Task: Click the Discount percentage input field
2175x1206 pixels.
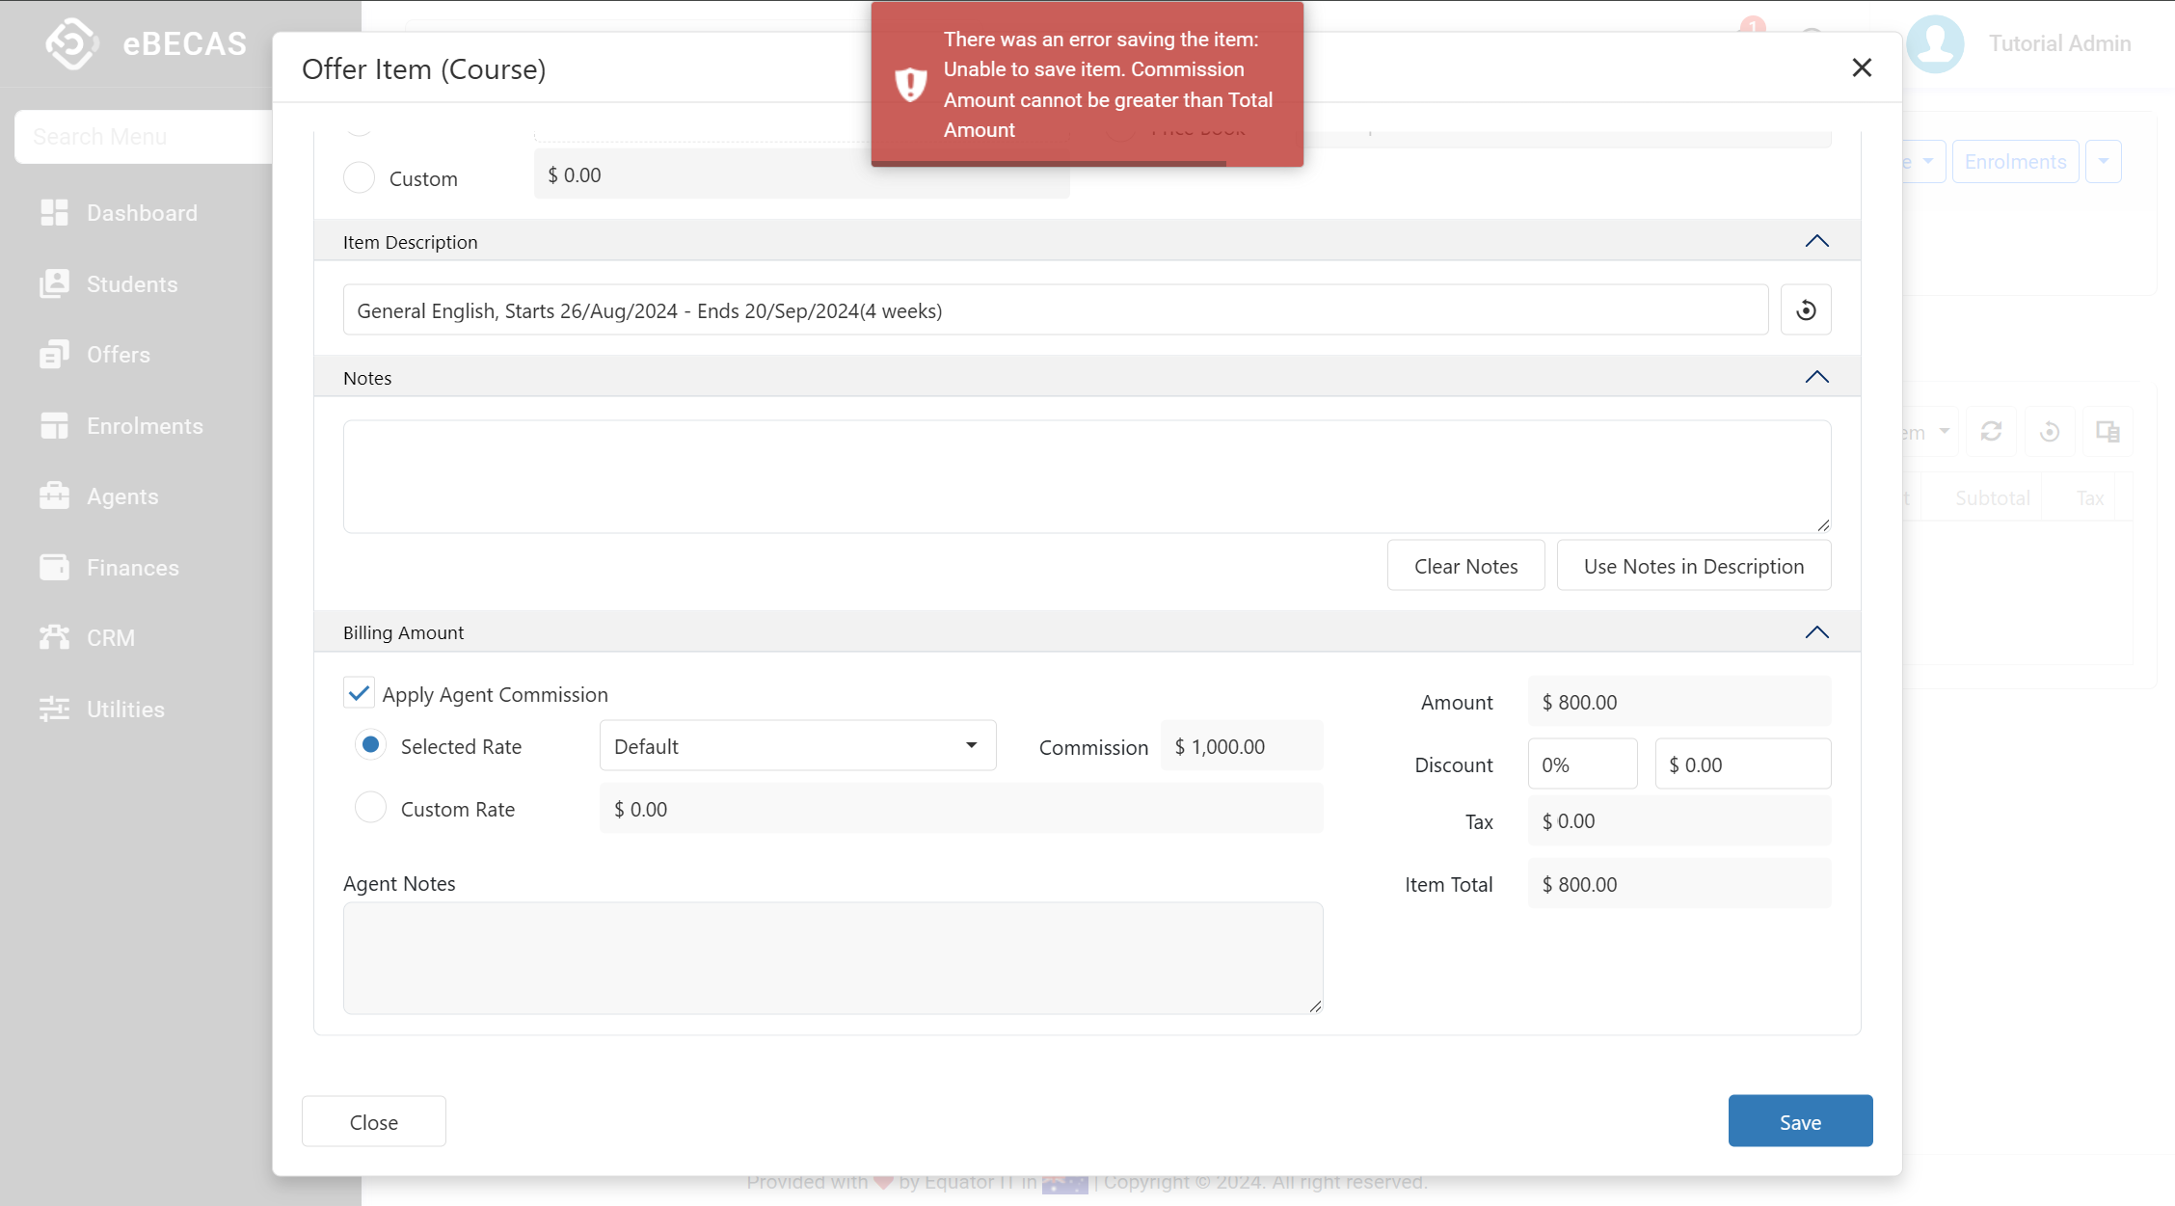Action: 1581,764
